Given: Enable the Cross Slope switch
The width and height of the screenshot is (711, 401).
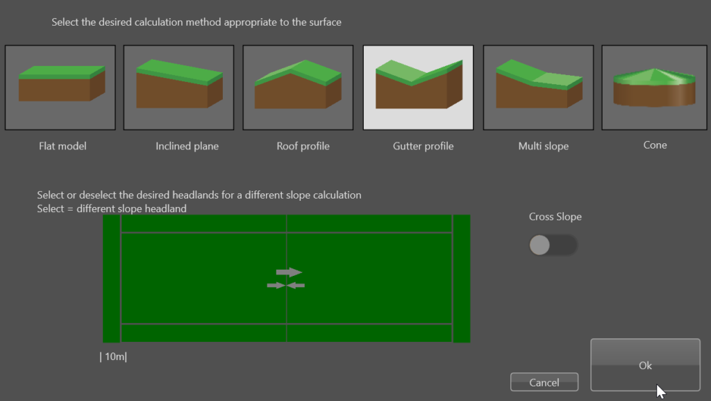Looking at the screenshot, I should point(553,245).
